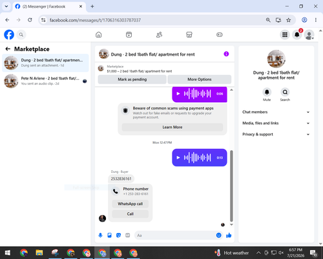Open the Friends icon in top navigation

pyautogui.click(x=159, y=34)
